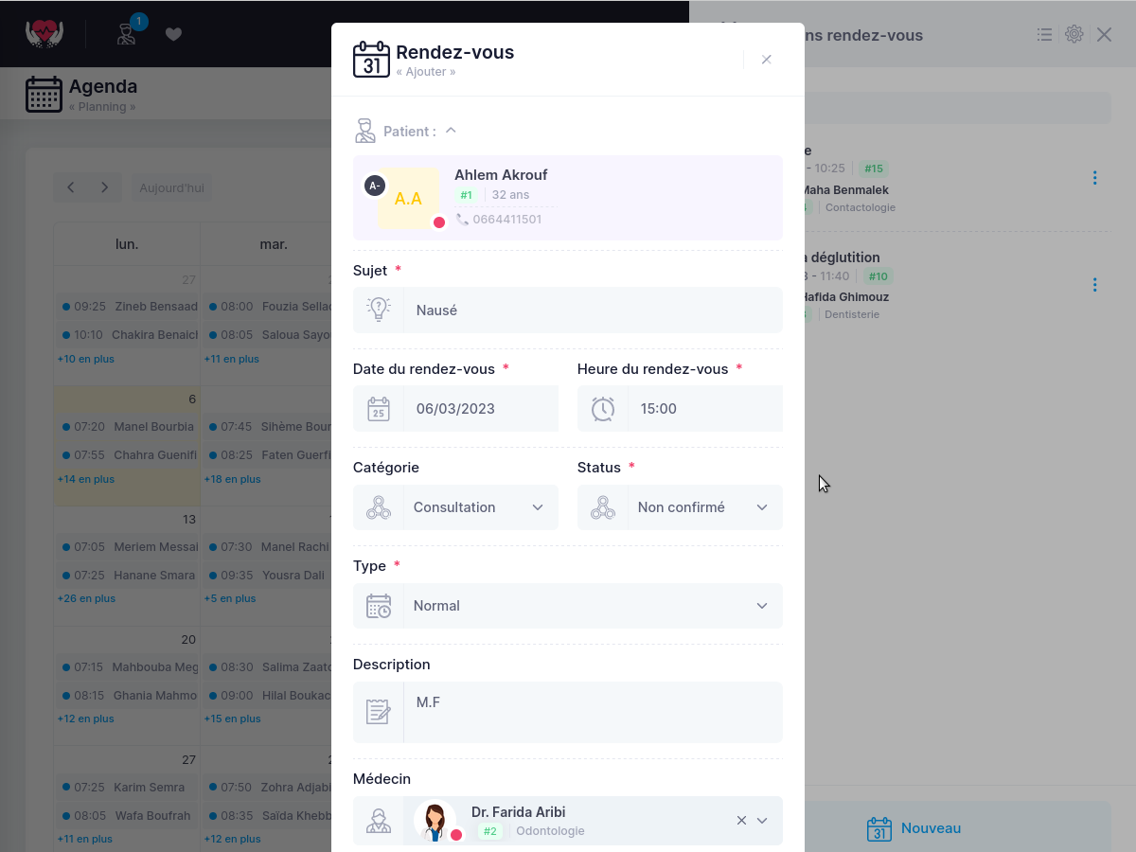Click the clock icon in time field

(x=603, y=409)
